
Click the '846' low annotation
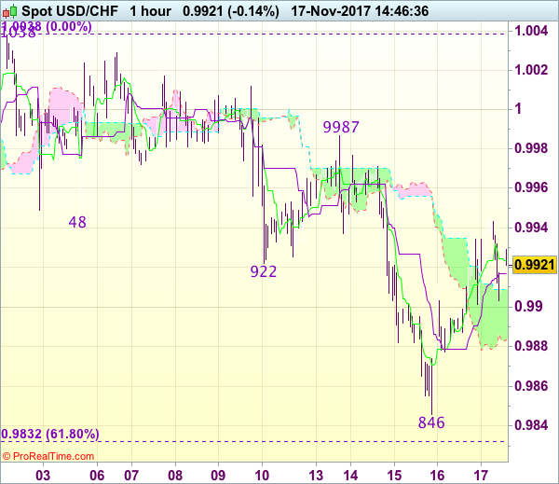[431, 422]
